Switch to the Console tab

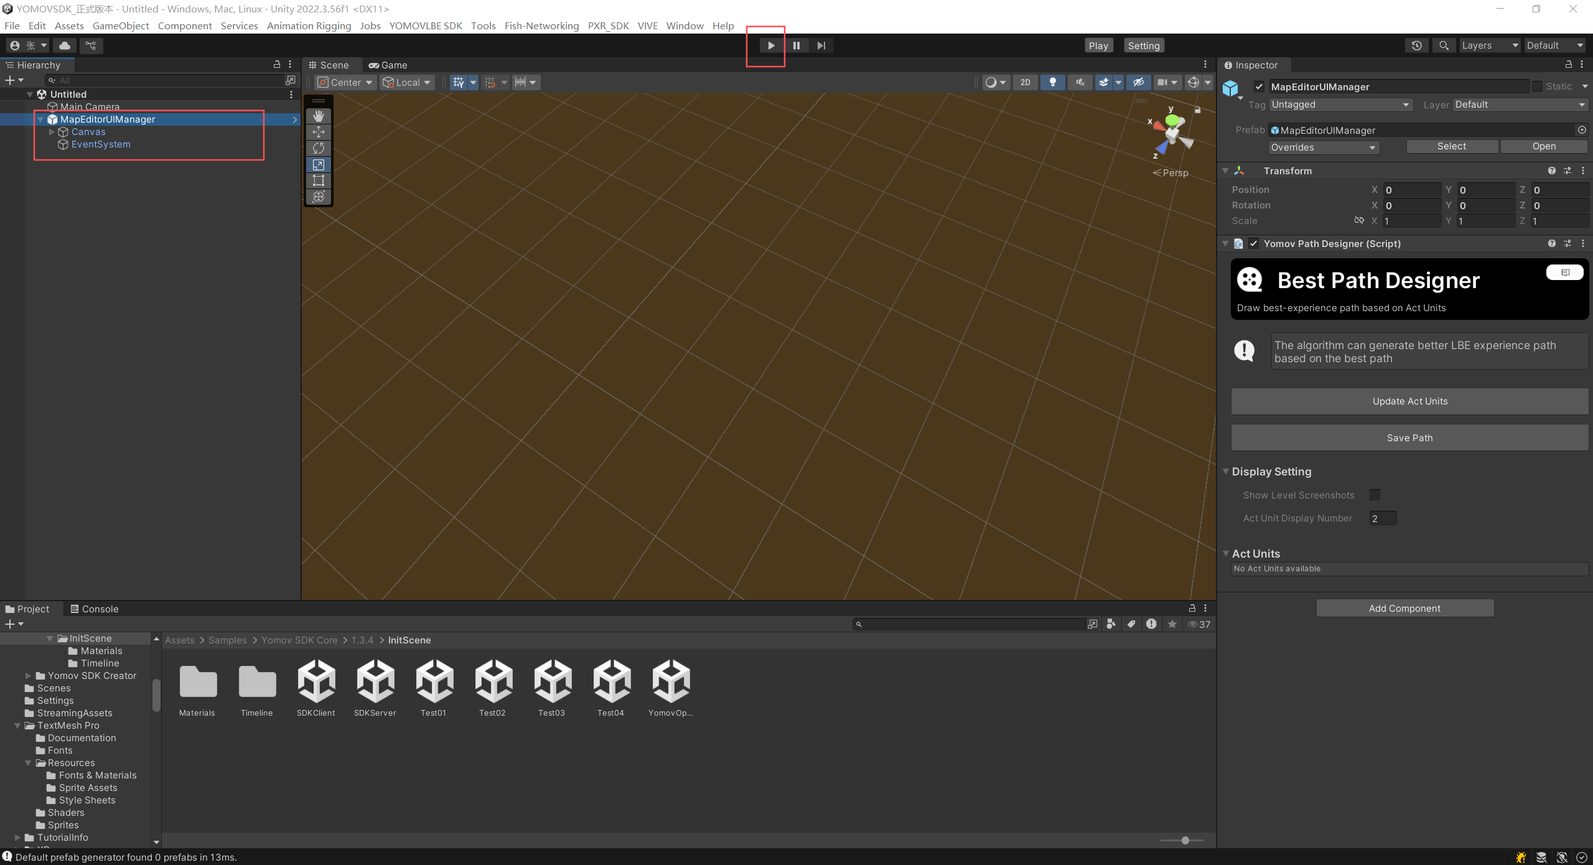[94, 609]
